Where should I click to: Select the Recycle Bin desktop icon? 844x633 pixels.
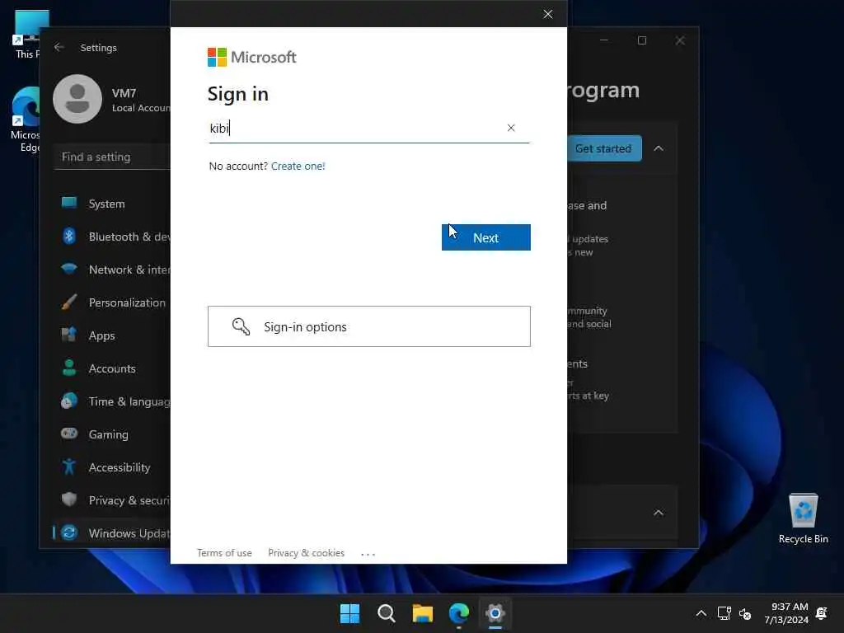click(803, 519)
